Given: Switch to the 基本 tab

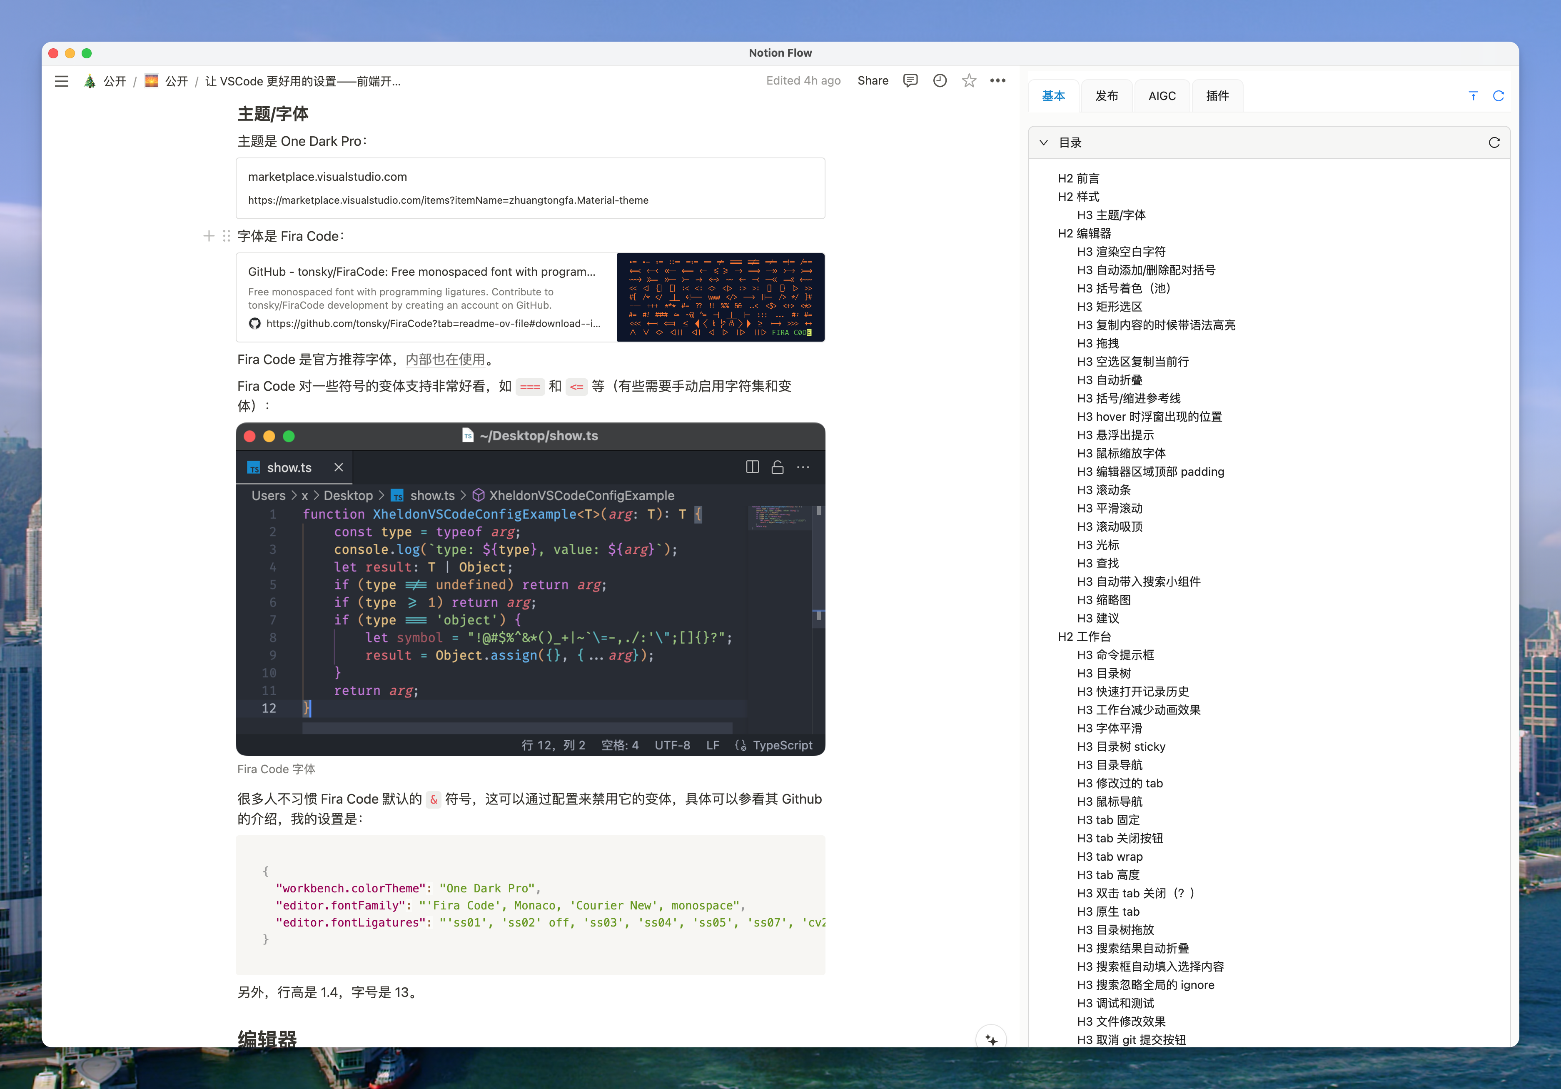Looking at the screenshot, I should (1053, 96).
